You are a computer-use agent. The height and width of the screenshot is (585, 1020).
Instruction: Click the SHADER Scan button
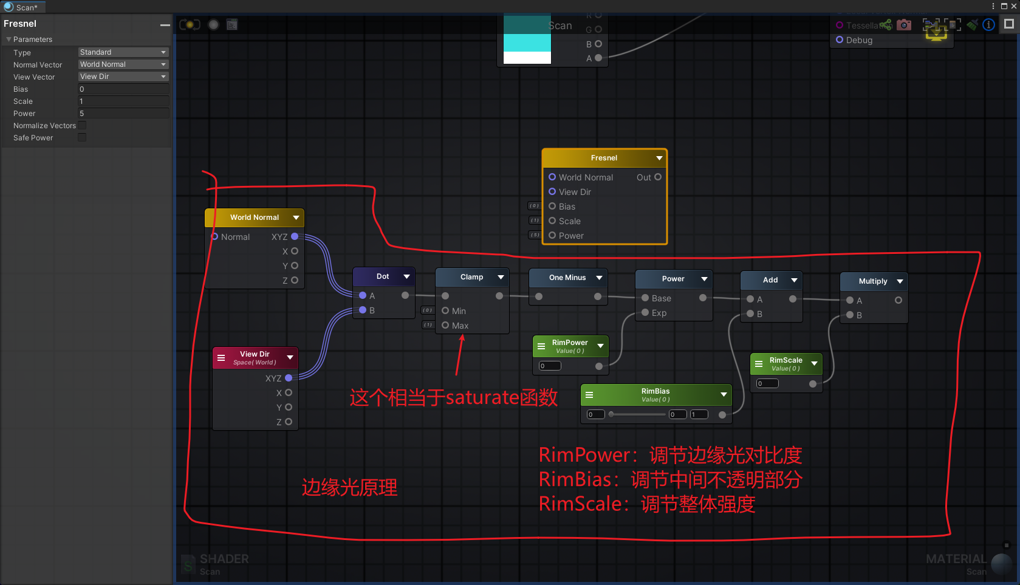coord(216,564)
